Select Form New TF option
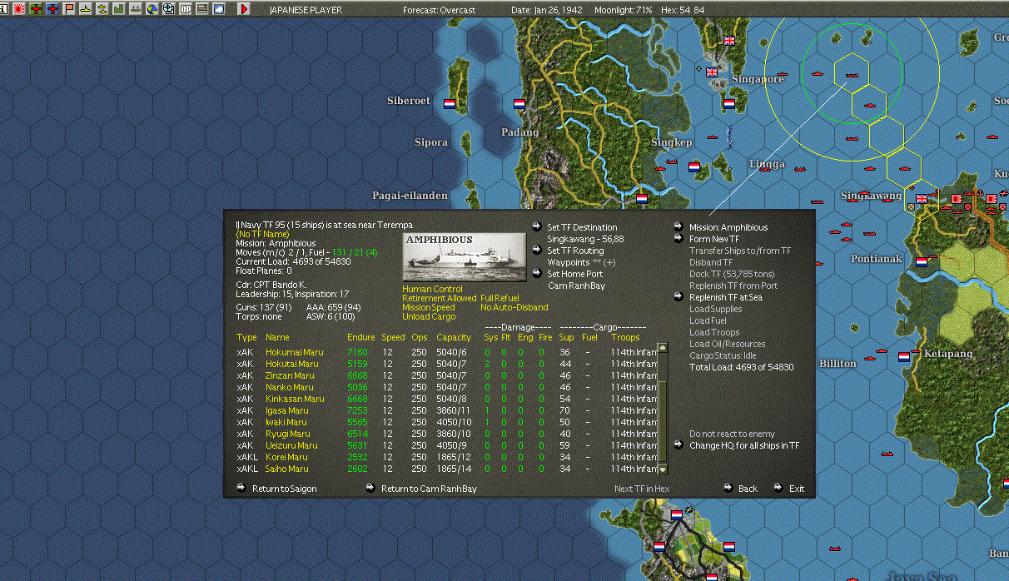This screenshot has width=1009, height=581. [713, 239]
